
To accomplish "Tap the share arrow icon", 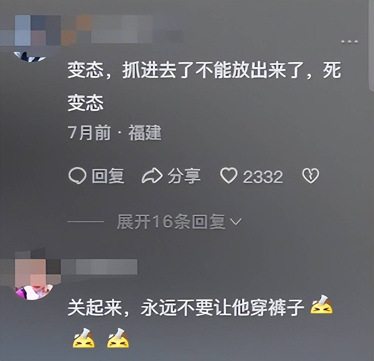I will pyautogui.click(x=152, y=176).
